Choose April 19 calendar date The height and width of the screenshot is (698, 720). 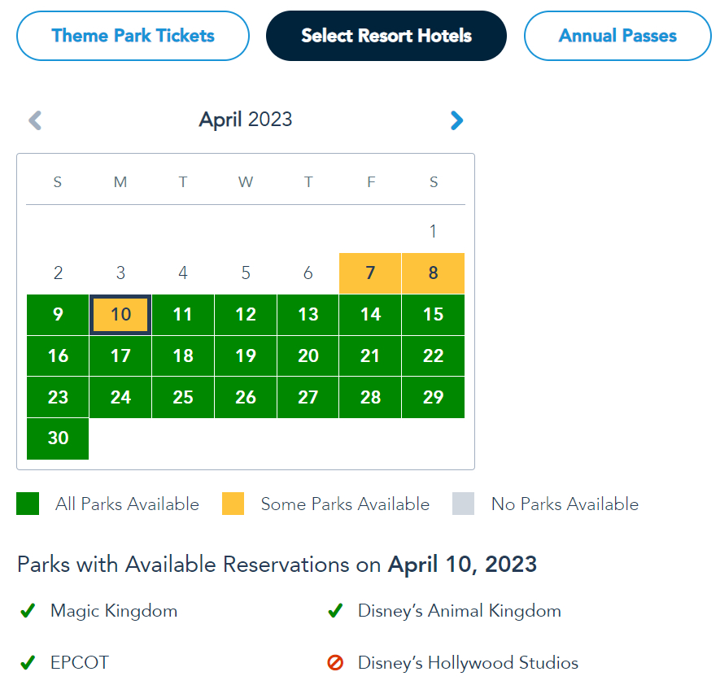[x=246, y=356]
